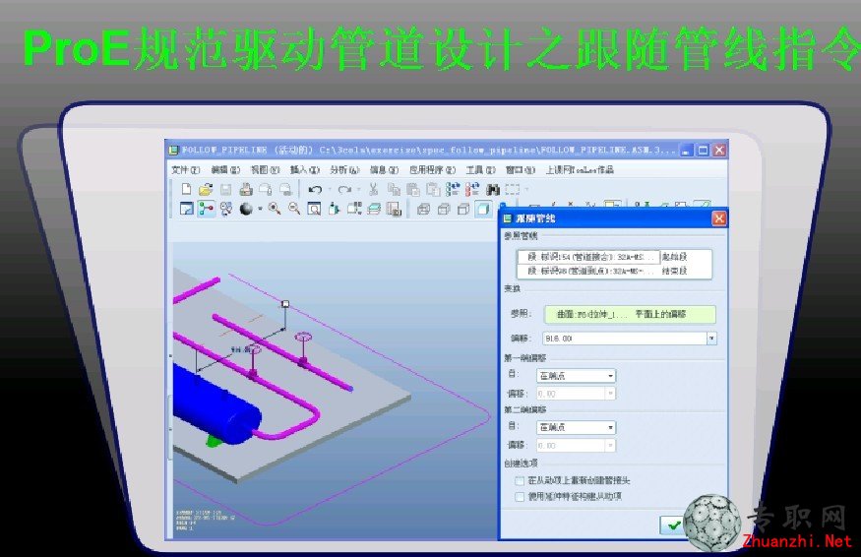Click the Save diskette icon
The height and width of the screenshot is (557, 861).
pyautogui.click(x=225, y=190)
